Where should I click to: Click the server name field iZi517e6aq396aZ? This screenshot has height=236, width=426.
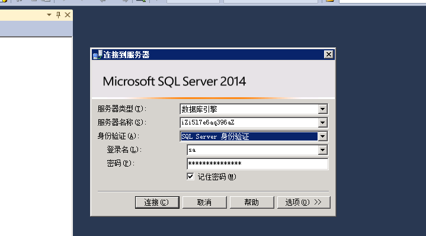pos(249,123)
